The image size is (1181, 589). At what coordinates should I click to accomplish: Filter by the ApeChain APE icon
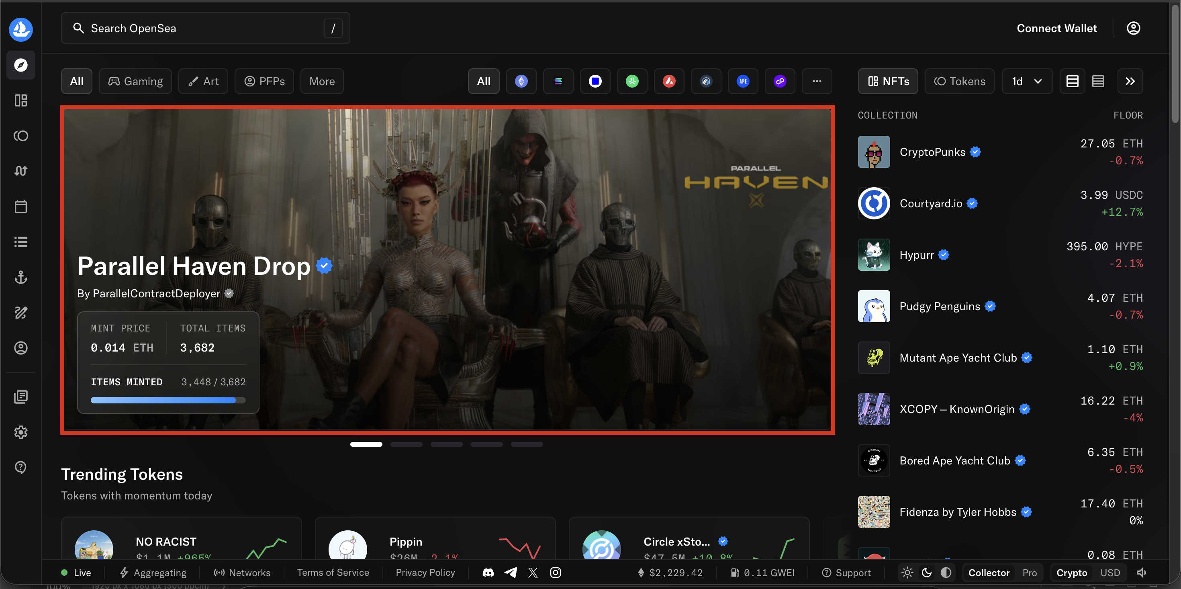pos(743,81)
